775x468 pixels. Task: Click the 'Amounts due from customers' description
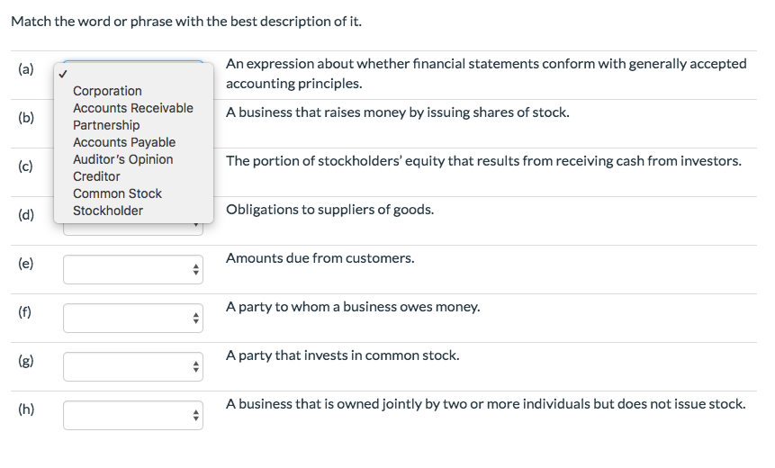click(x=320, y=258)
